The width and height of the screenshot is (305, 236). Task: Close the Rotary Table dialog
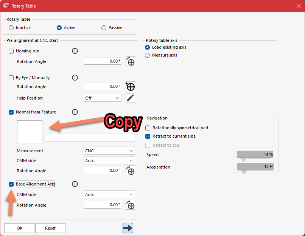[299, 6]
